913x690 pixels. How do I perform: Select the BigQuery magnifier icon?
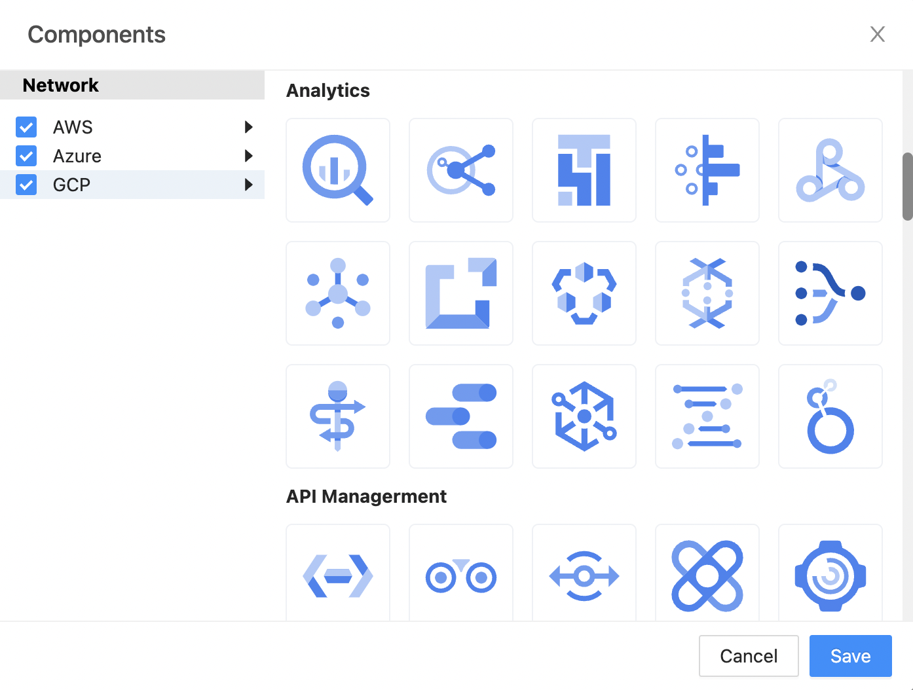(x=338, y=170)
